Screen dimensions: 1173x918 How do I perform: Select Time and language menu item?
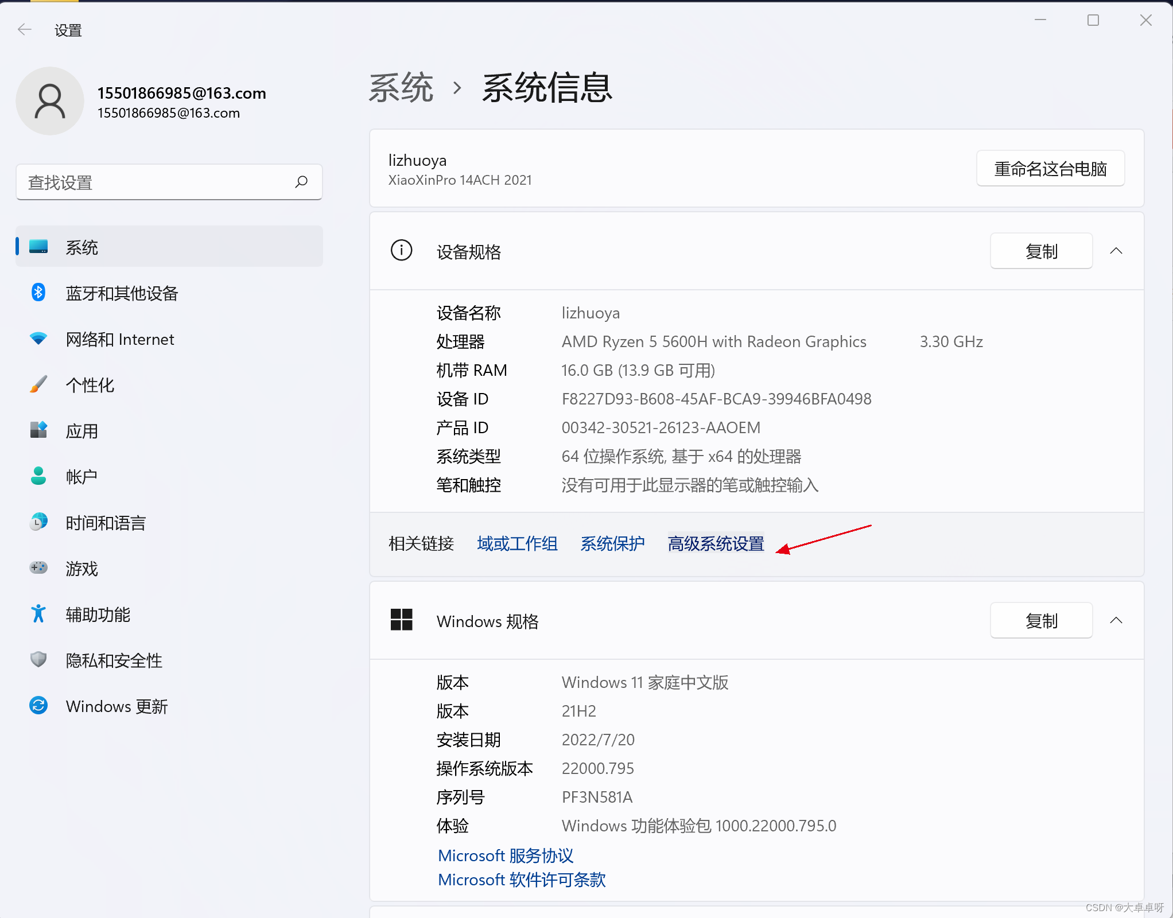click(106, 523)
